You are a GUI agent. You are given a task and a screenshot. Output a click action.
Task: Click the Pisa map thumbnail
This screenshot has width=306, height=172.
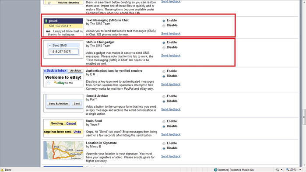(x=63, y=150)
